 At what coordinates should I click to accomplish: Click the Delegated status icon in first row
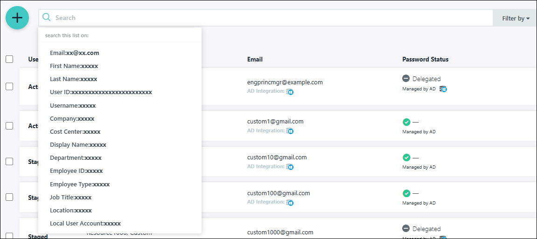[x=406, y=79]
